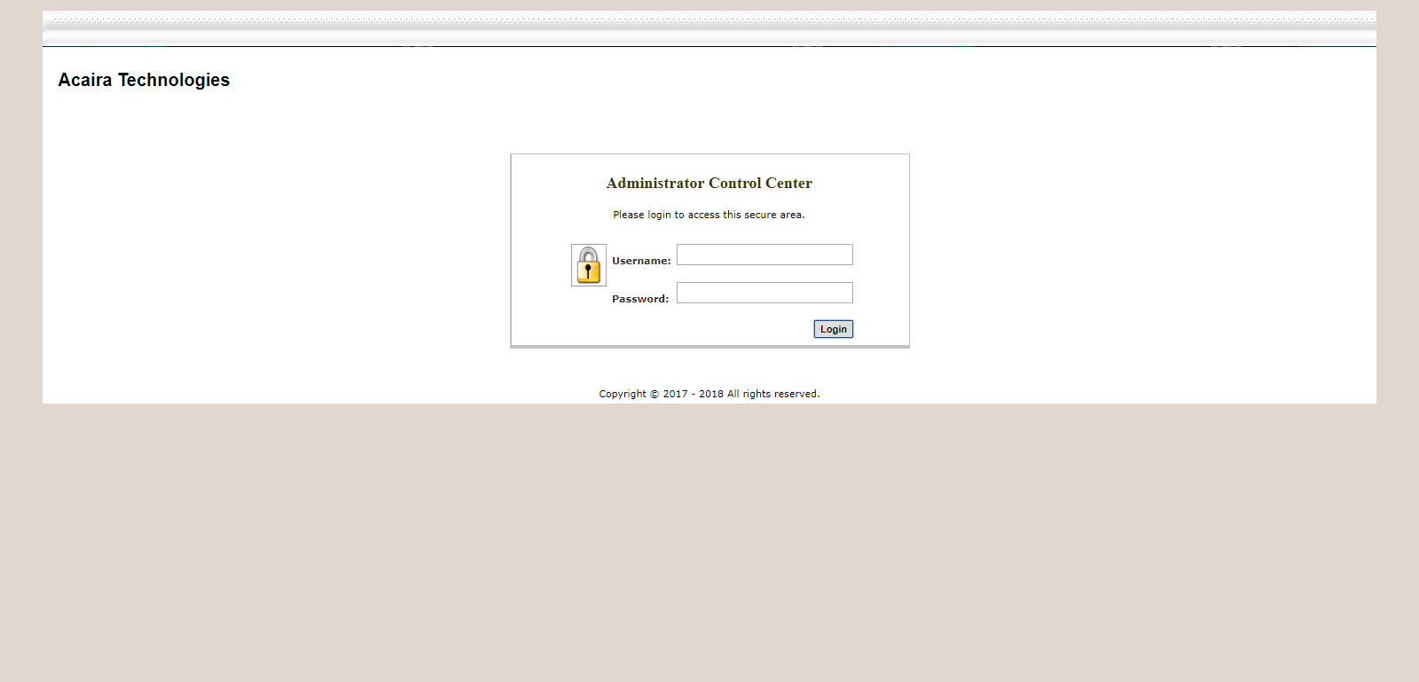
Task: Click the gray dotted banner strip at top
Action: 709,27
